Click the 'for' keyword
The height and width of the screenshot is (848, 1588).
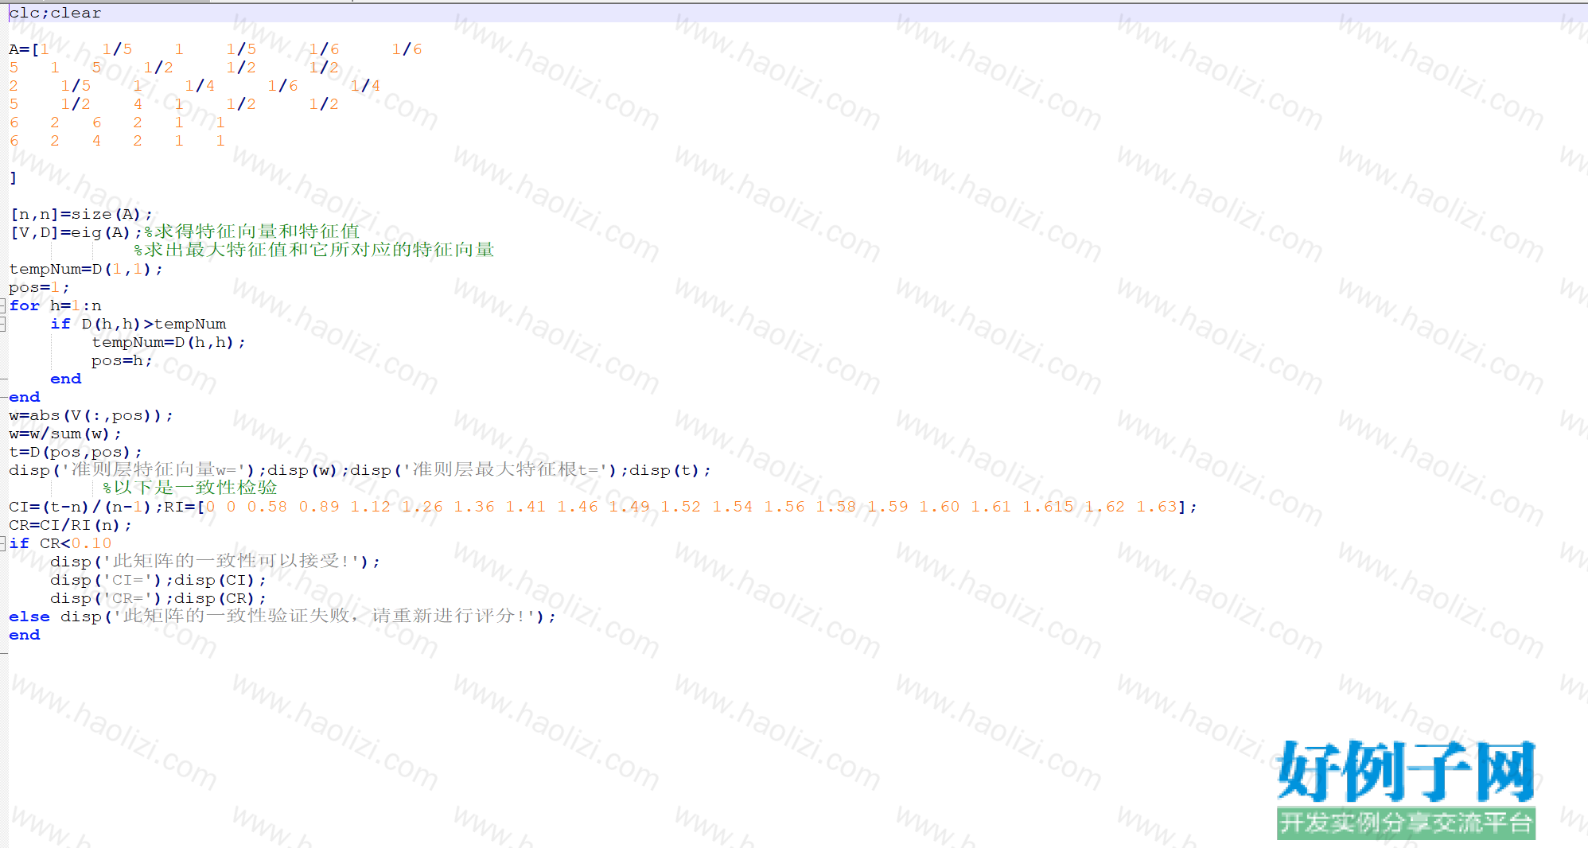coord(24,305)
